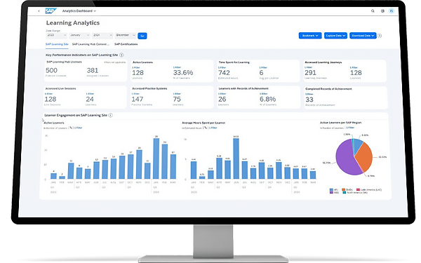Click 1 Filter link above 147 Practice Systems
Image resolution: width=421 pixels, height=263 pixels.
tap(135, 94)
